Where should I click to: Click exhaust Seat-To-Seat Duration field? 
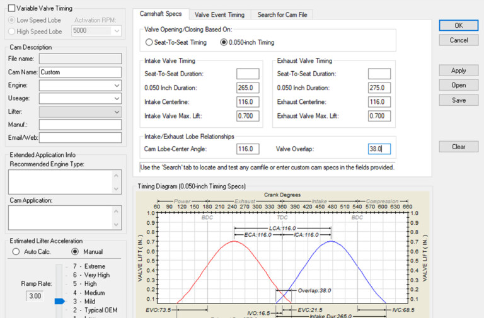click(x=379, y=74)
